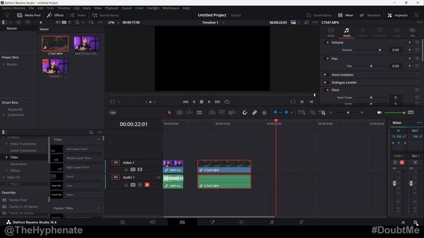
Task: Switch to Inspector Video tab
Action: 331,32
